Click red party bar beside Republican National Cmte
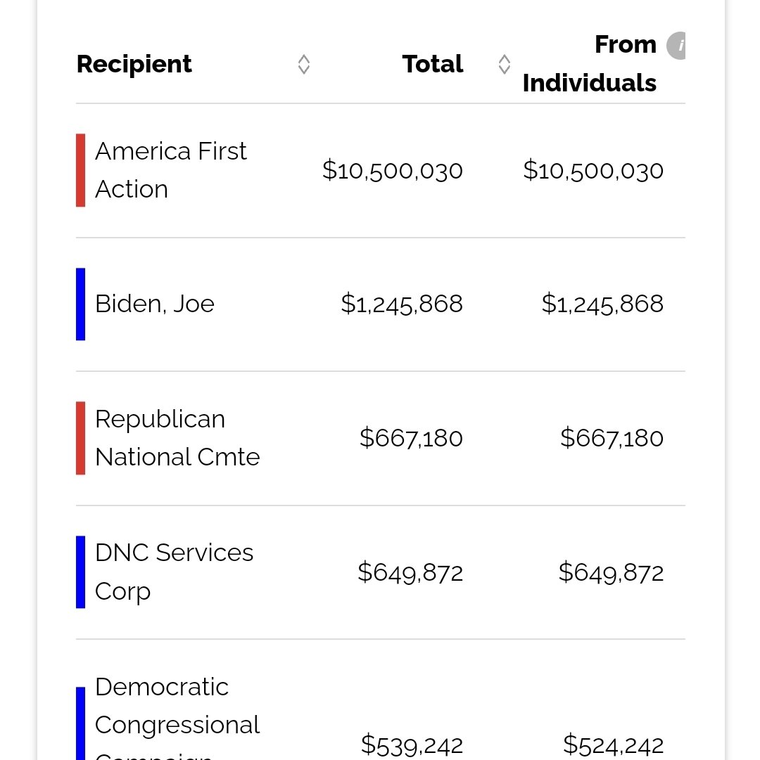The image size is (760, 760). click(80, 438)
